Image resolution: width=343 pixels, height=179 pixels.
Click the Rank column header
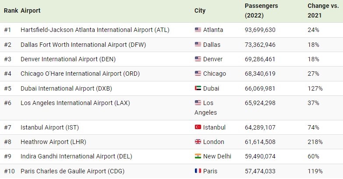(x=11, y=10)
